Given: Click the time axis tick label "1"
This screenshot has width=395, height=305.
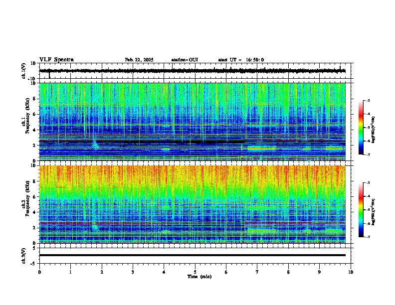Looking at the screenshot, I should coord(70,272).
